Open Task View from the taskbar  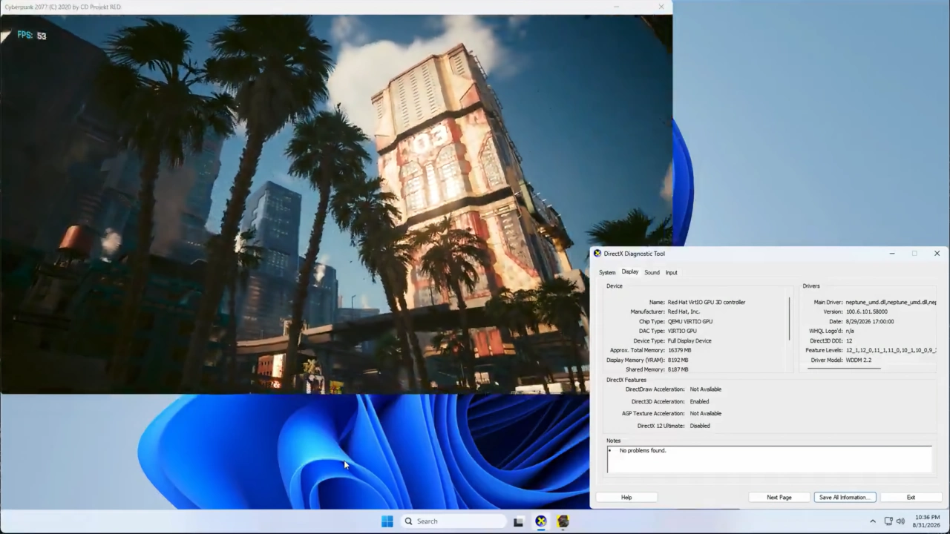[x=518, y=521]
